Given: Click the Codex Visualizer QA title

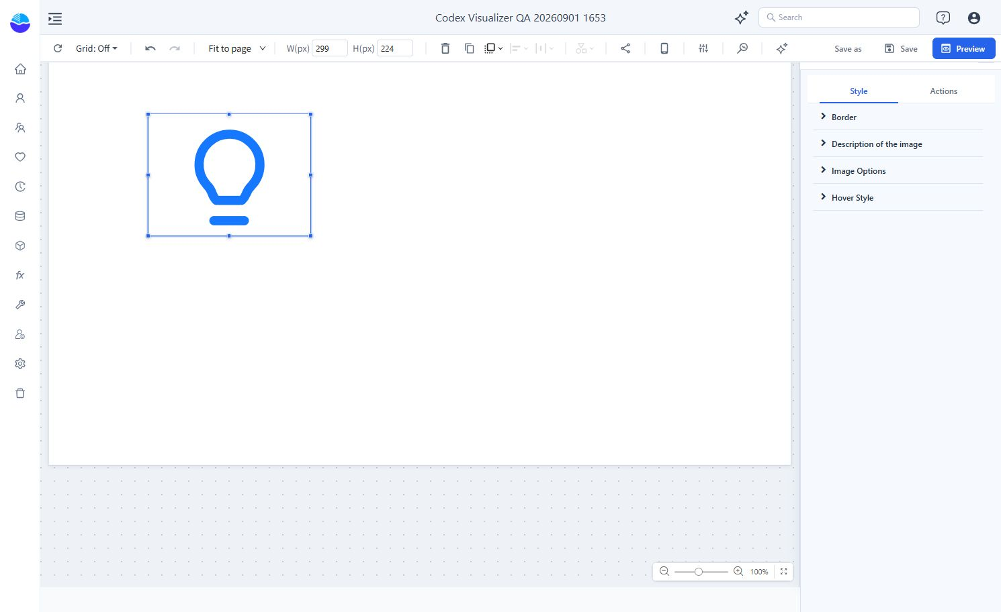Looking at the screenshot, I should (x=521, y=18).
